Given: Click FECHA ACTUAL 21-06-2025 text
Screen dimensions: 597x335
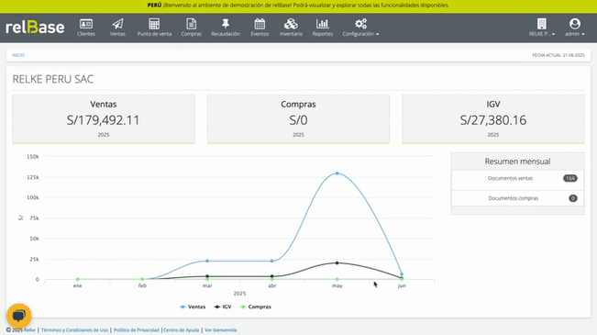Looking at the screenshot, I should pyautogui.click(x=558, y=55).
